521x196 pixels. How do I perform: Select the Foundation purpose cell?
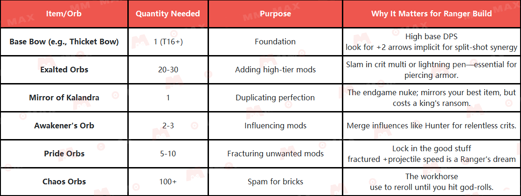pyautogui.click(x=275, y=42)
